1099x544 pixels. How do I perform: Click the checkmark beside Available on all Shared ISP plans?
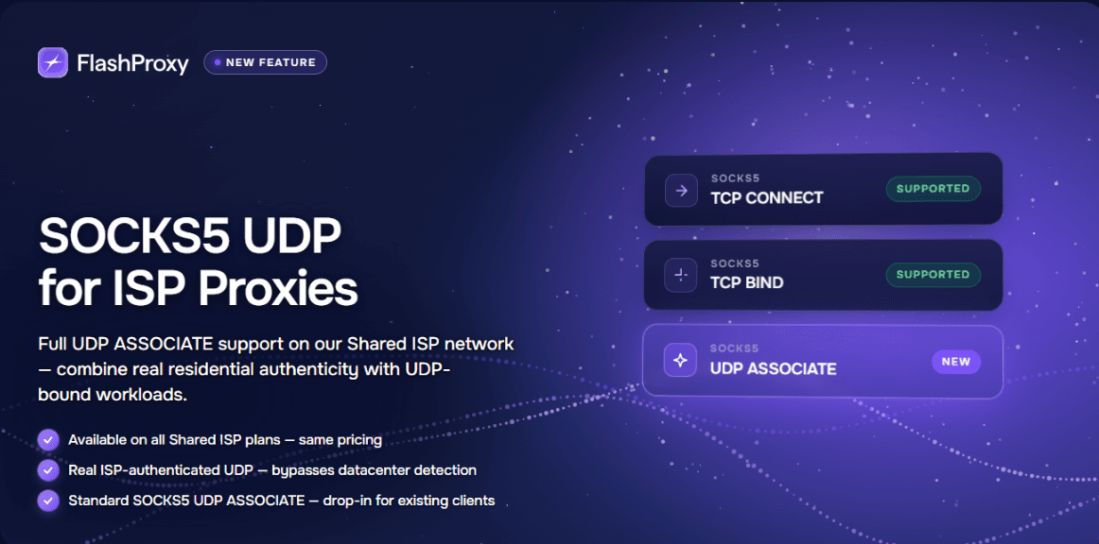pos(48,440)
